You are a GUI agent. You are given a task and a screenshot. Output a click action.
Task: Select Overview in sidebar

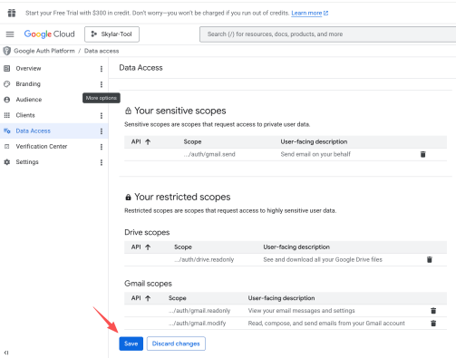(x=28, y=69)
